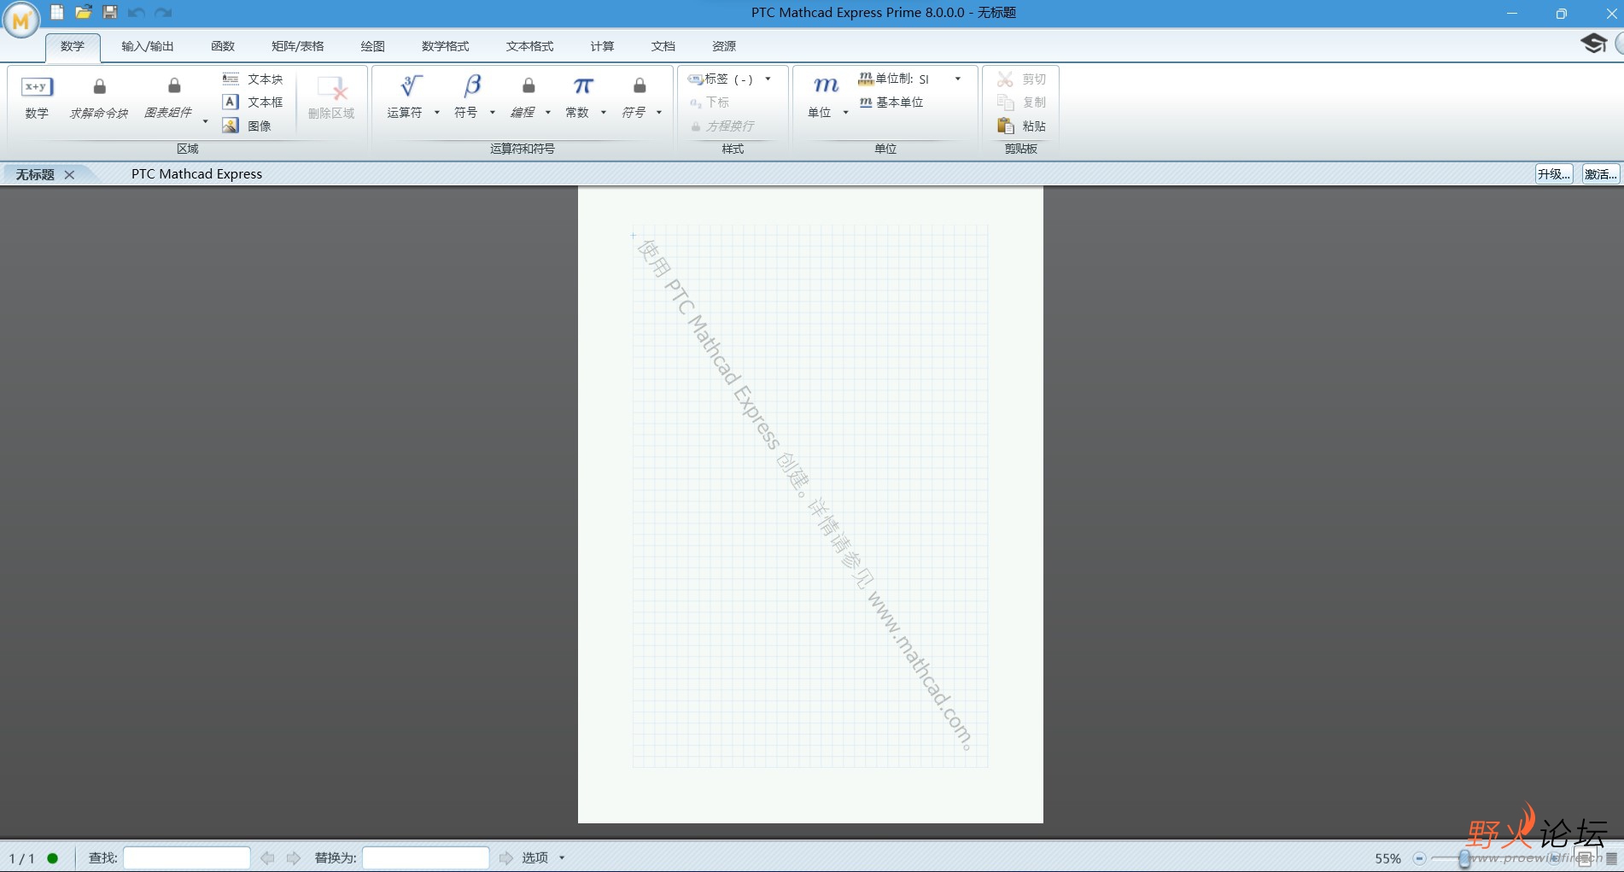
Task: Click into the 查找 find field
Action: pyautogui.click(x=186, y=857)
